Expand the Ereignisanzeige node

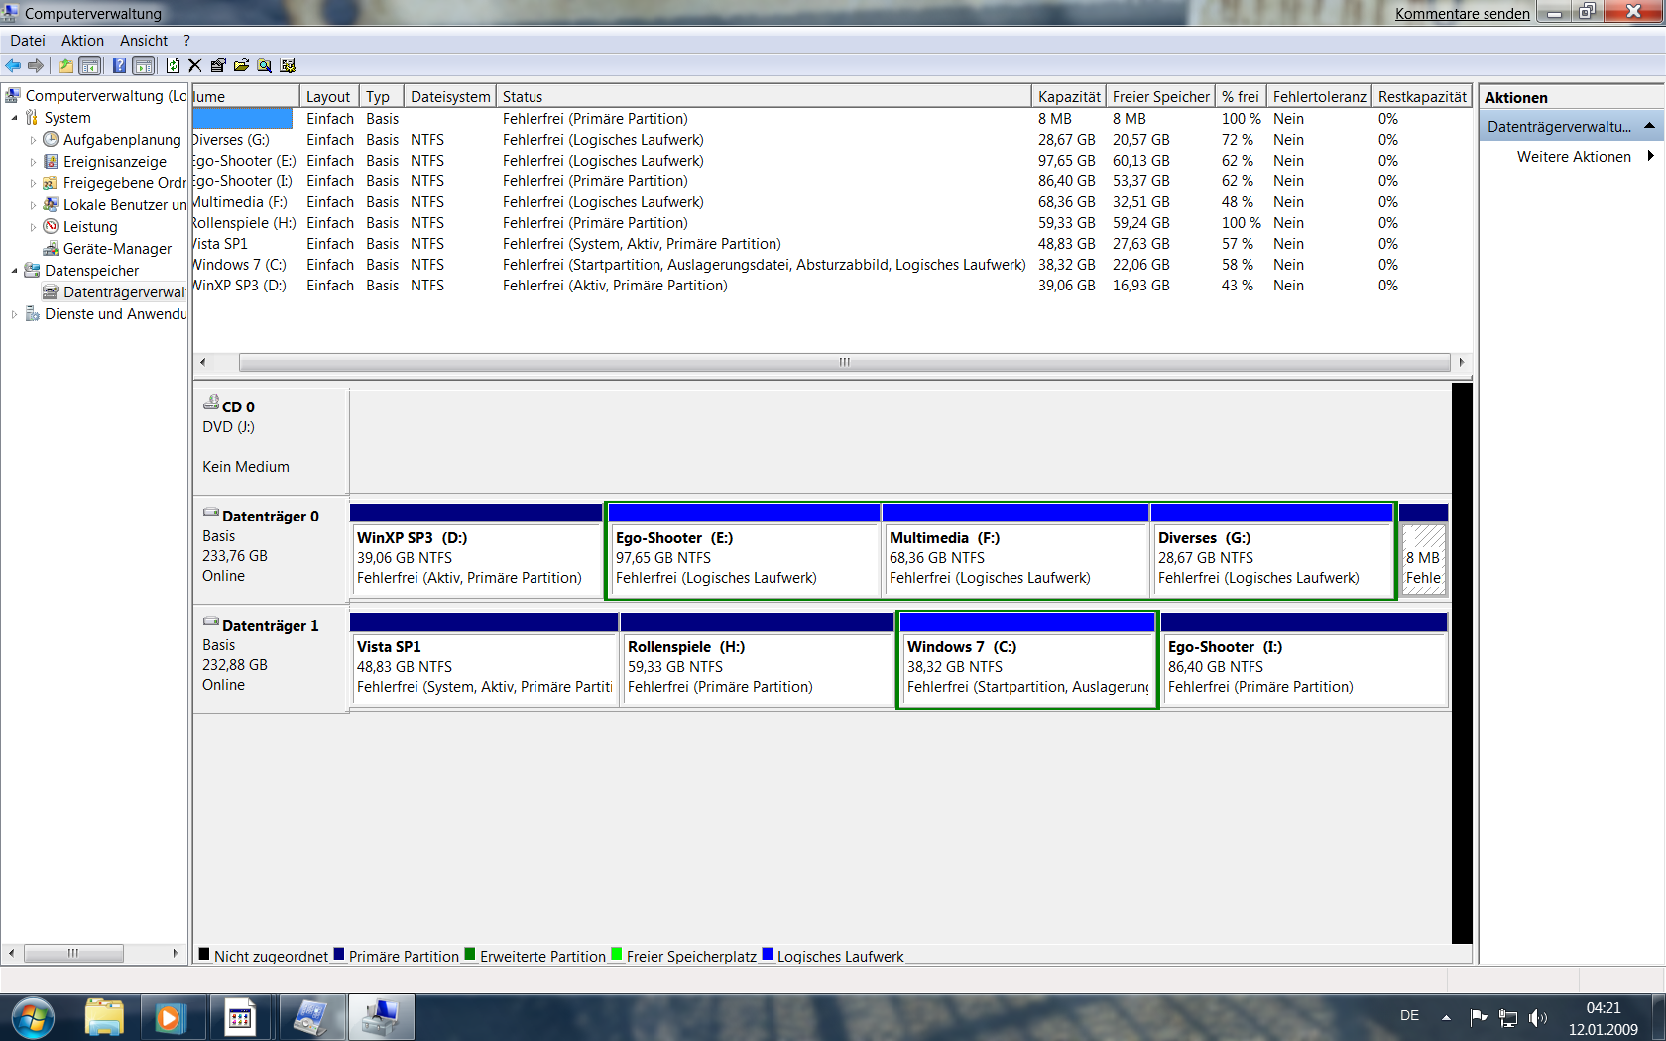tap(33, 162)
